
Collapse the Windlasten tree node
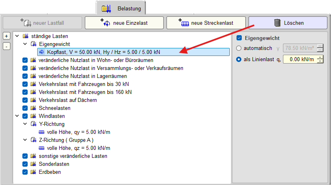coord(17,116)
